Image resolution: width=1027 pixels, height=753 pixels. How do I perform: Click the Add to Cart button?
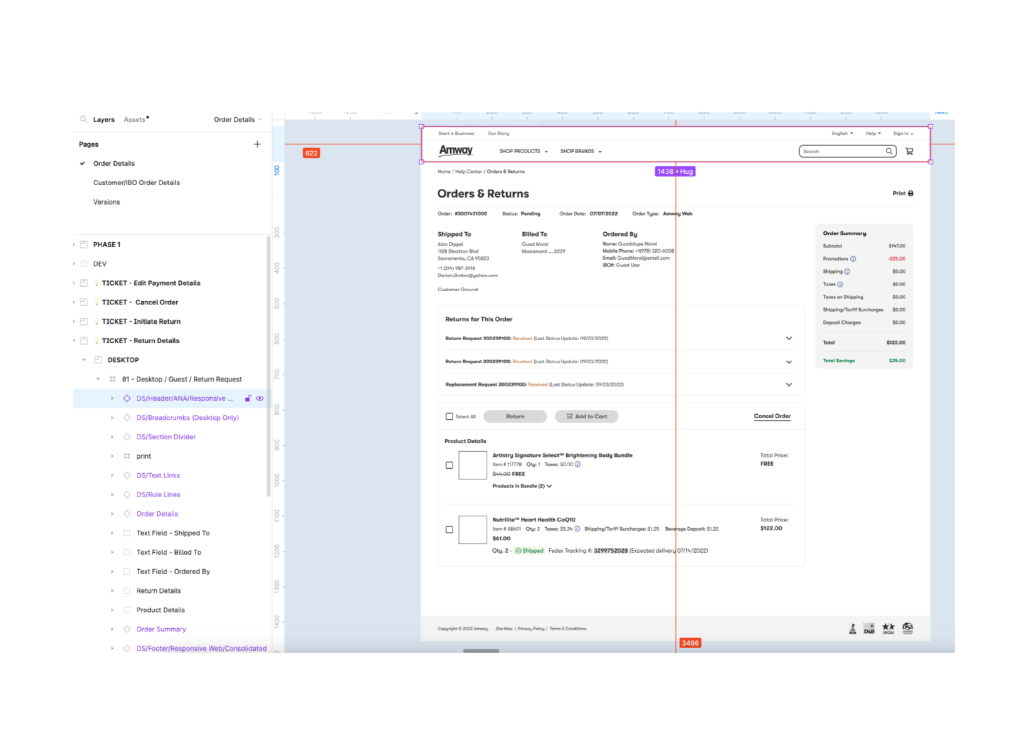(586, 417)
